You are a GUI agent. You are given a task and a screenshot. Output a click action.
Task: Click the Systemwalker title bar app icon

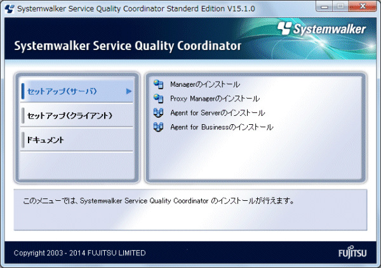pos(10,9)
